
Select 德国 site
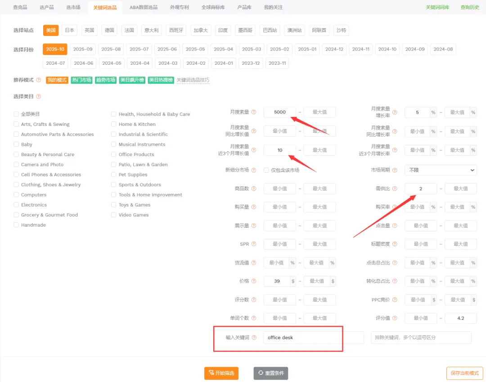(109, 30)
